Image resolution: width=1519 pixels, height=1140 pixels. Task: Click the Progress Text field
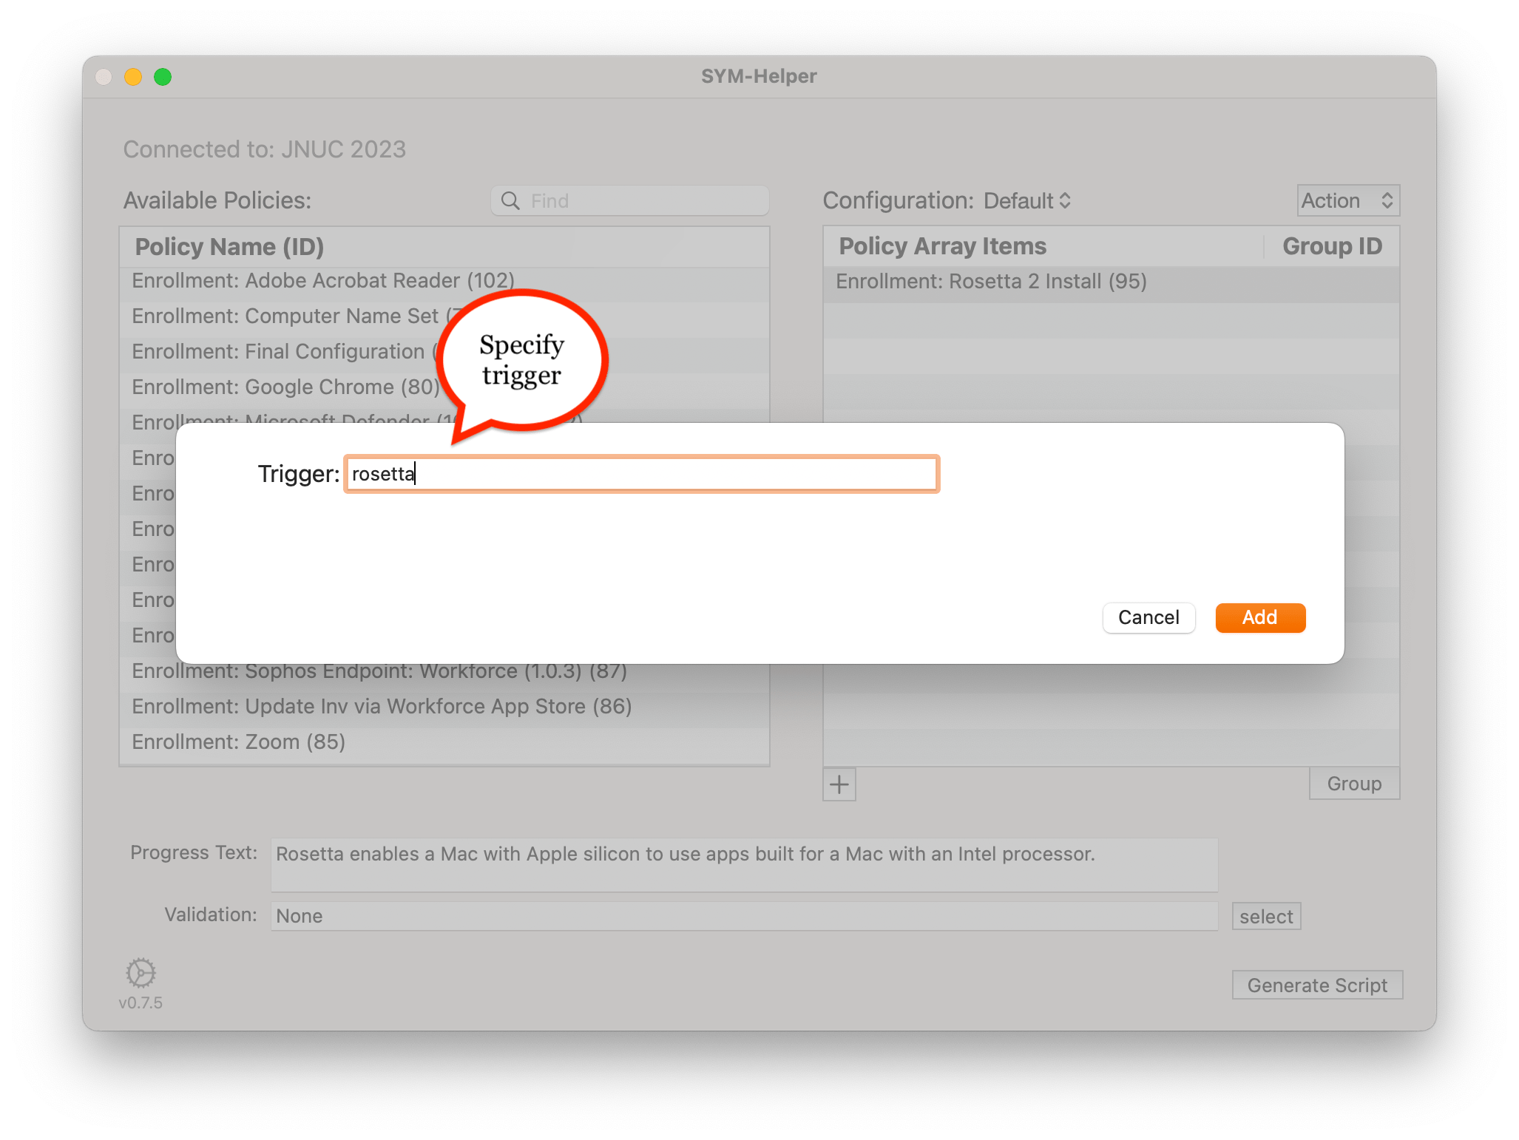click(743, 864)
